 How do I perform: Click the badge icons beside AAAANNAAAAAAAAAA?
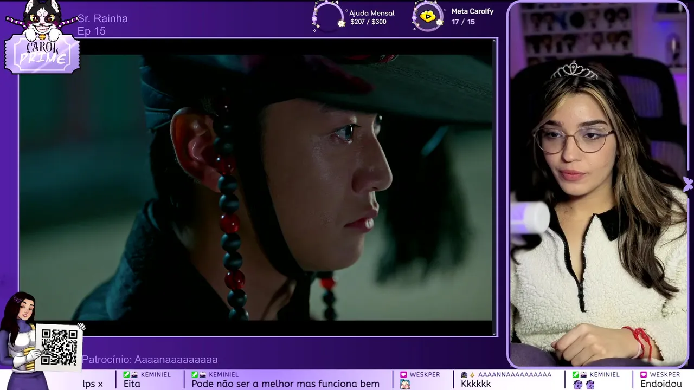tap(468, 374)
